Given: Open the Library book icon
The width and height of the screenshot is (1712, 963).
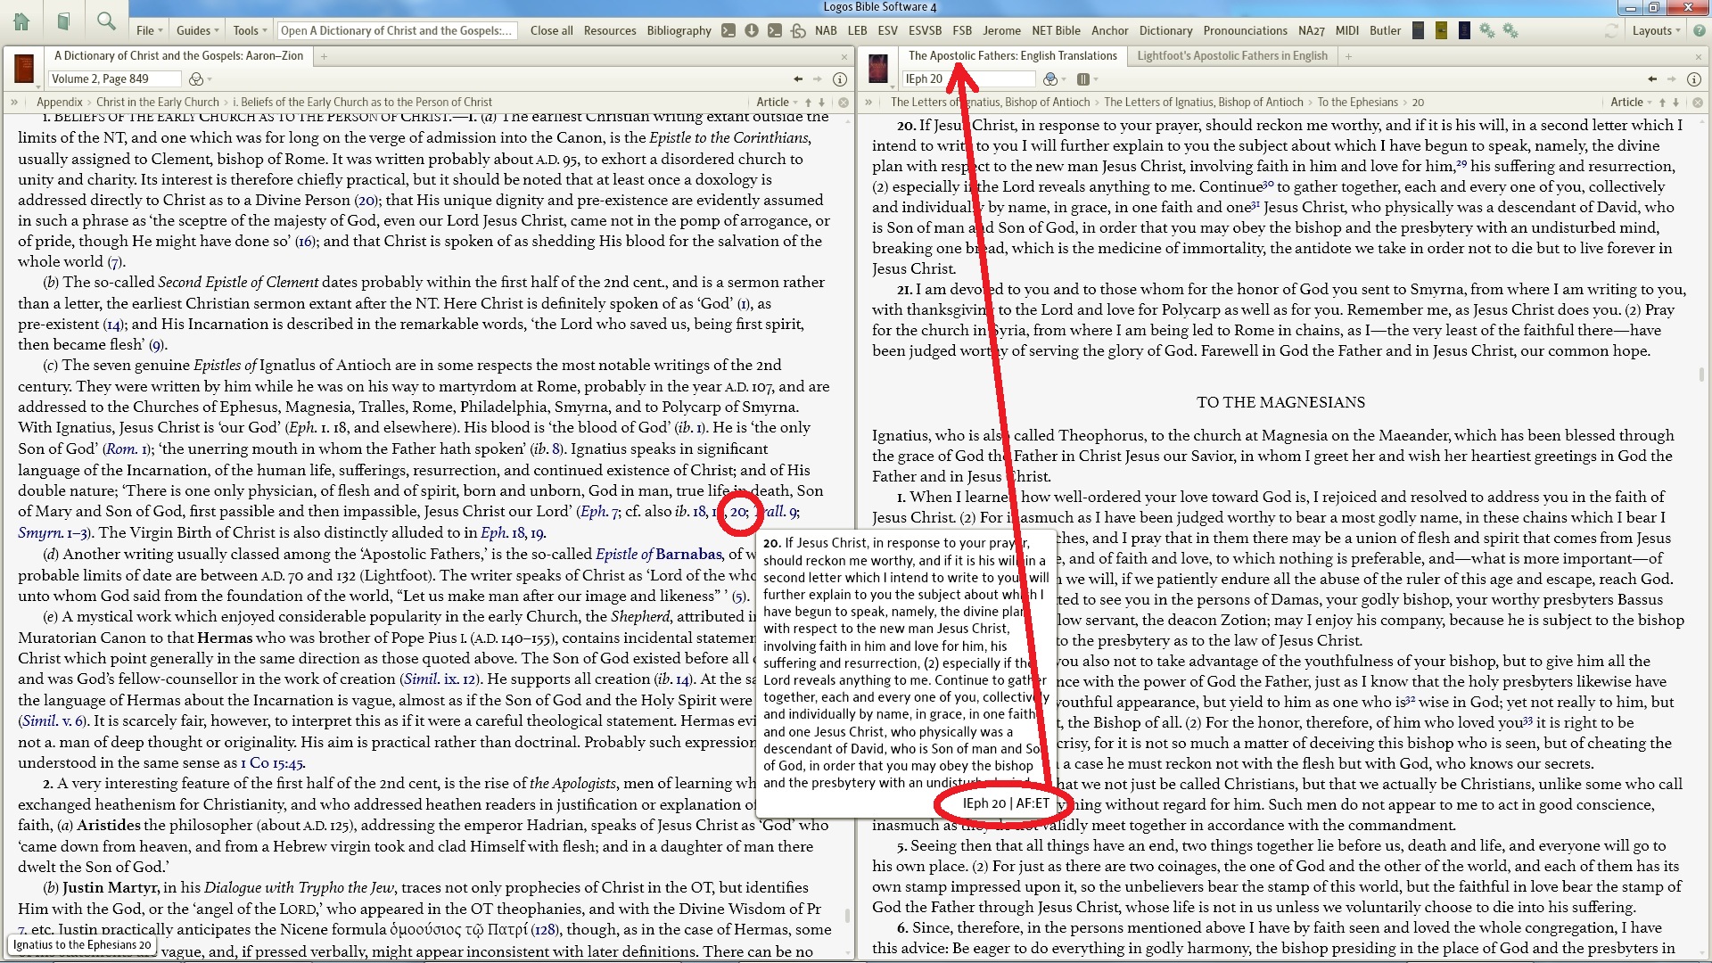Looking at the screenshot, I should click(x=63, y=21).
